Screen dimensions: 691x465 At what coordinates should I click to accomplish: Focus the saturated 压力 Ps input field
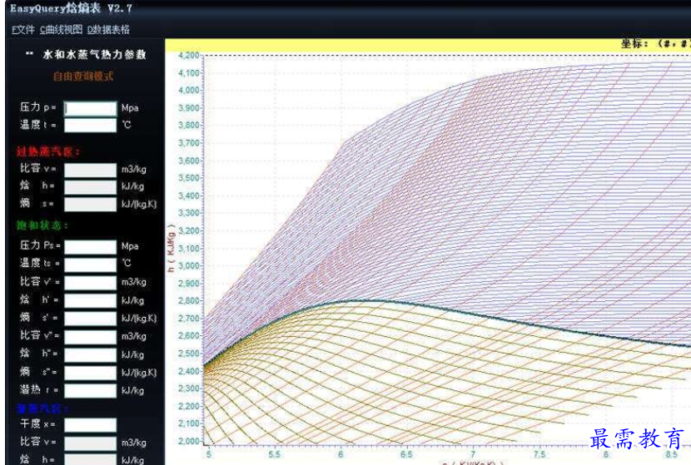pos(91,246)
